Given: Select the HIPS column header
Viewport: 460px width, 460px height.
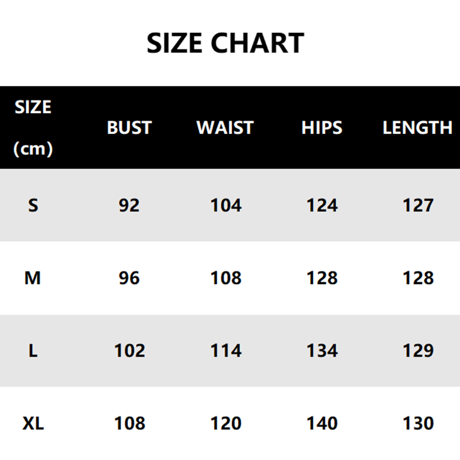Looking at the screenshot, I should pos(321,128).
